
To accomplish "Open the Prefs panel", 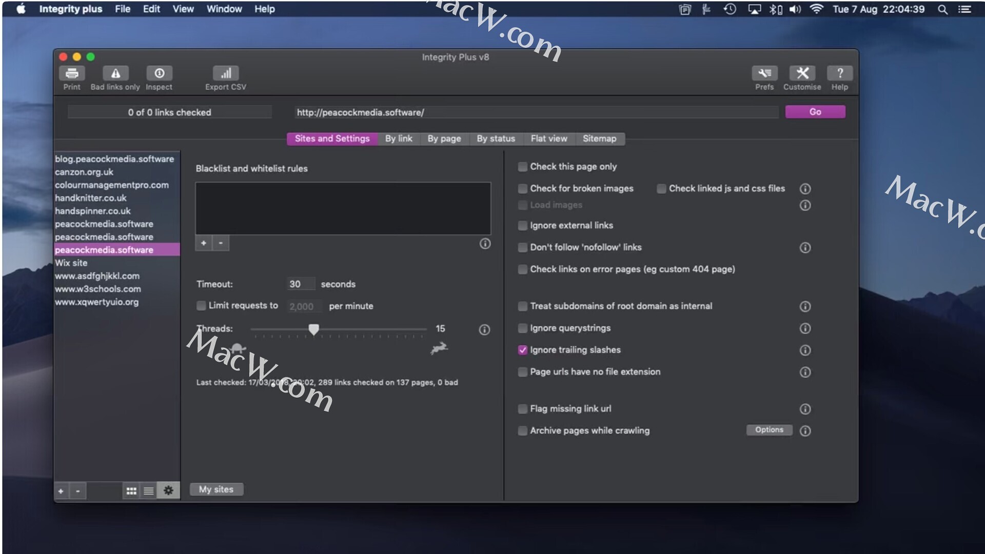I will (x=764, y=73).
